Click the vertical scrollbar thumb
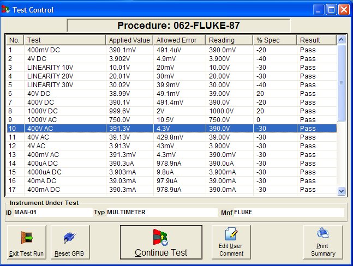 (342, 83)
